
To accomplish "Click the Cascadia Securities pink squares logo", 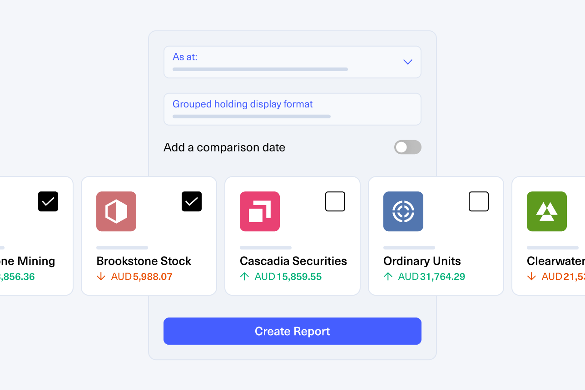I will point(260,211).
